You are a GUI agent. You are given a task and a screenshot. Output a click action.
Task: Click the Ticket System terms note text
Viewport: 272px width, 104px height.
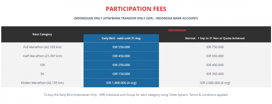[136, 95]
